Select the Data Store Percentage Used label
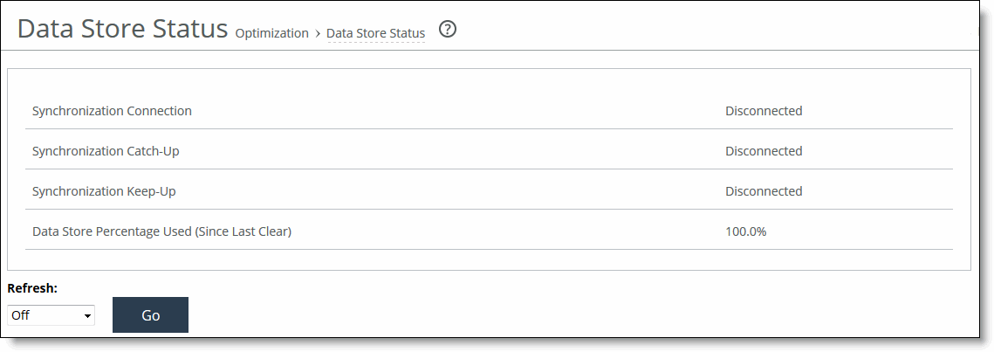 click(161, 231)
